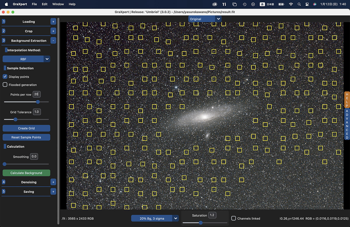Viewport: 350px width, 227px height.
Task: Click the step 4 number badge beside Denoising
Action: [3, 182]
